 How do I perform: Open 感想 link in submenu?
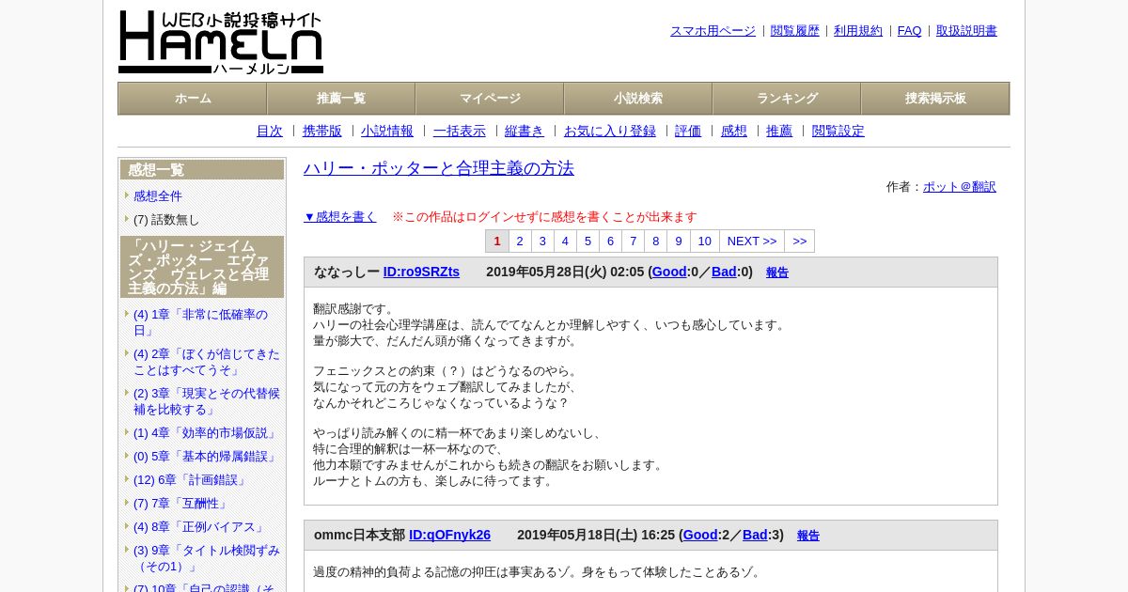[734, 132]
